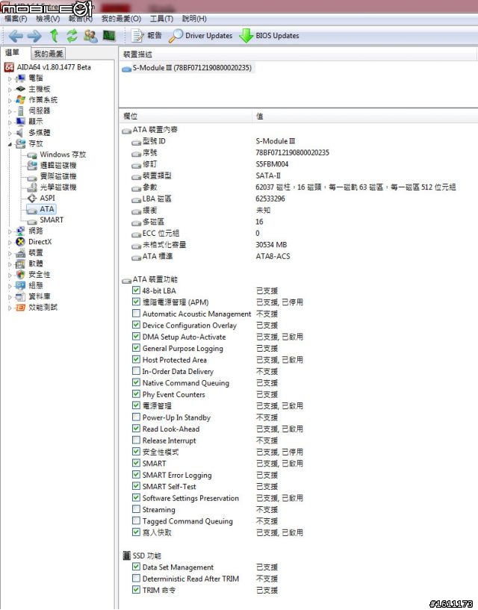This screenshot has height=610, width=478.
Task: Select the 效能測試 benchmark tree item
Action: [x=37, y=308]
